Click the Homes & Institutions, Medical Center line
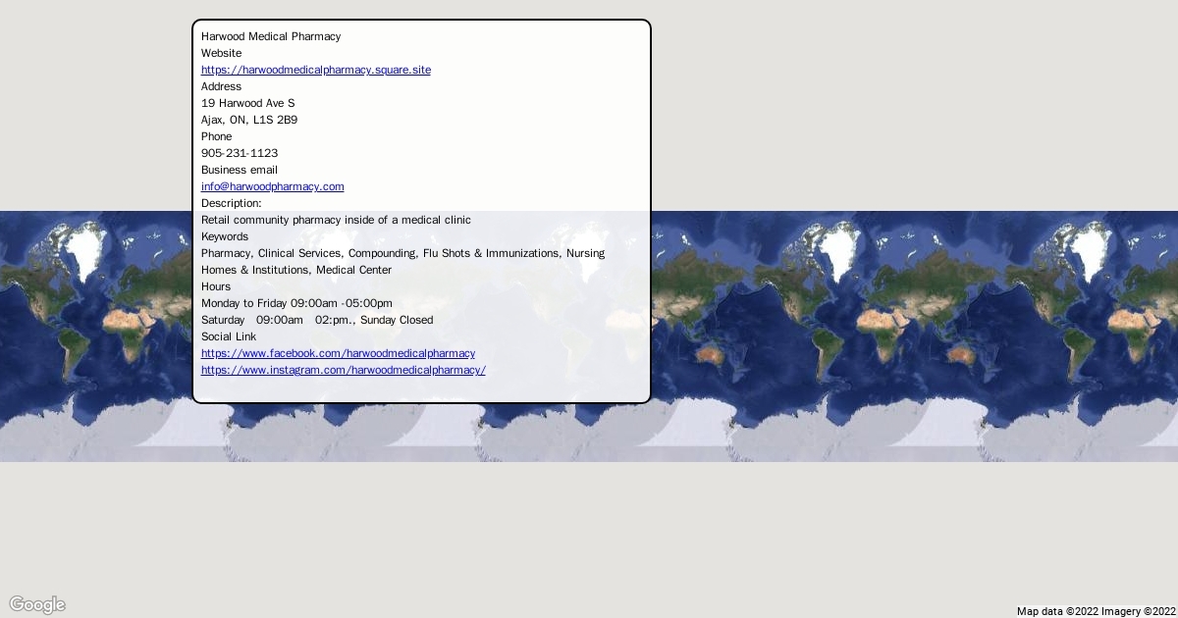The height and width of the screenshot is (618, 1178). tap(296, 270)
